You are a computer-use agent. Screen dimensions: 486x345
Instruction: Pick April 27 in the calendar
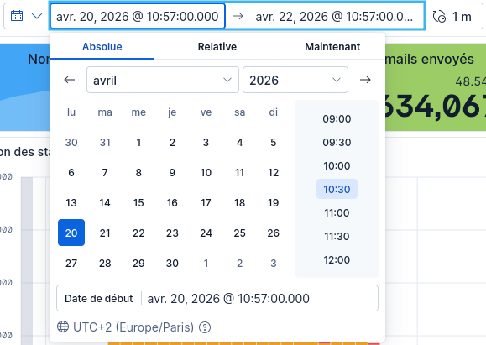click(71, 263)
